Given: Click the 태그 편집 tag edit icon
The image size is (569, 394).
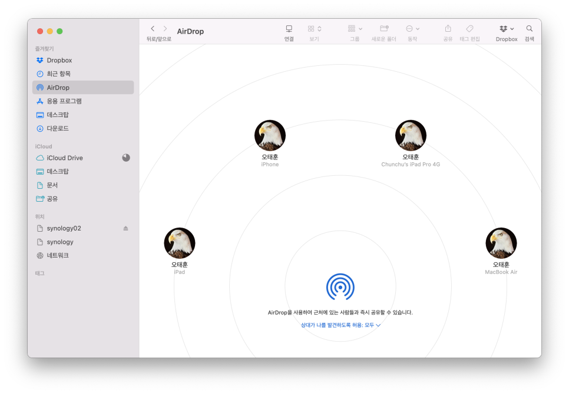Looking at the screenshot, I should point(469,29).
